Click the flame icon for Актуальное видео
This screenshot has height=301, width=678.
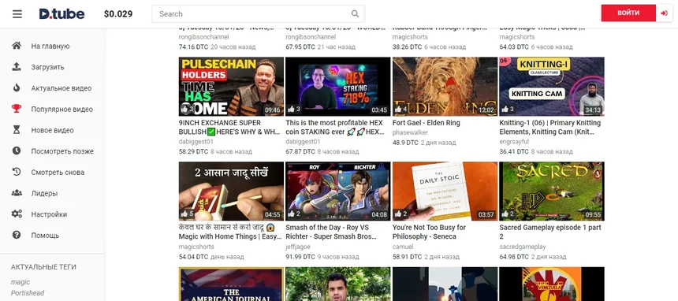pos(17,87)
